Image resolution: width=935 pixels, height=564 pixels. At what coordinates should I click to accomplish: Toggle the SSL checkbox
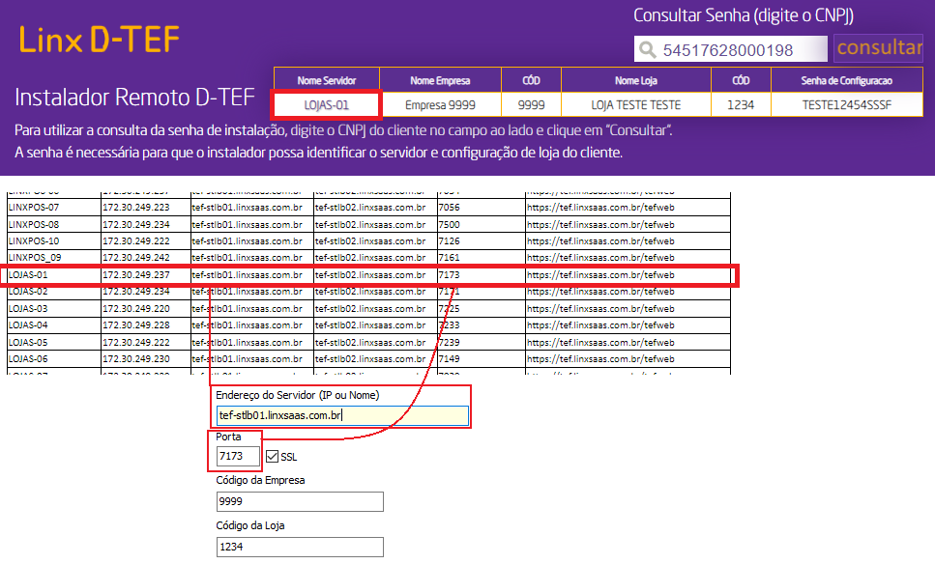[273, 456]
